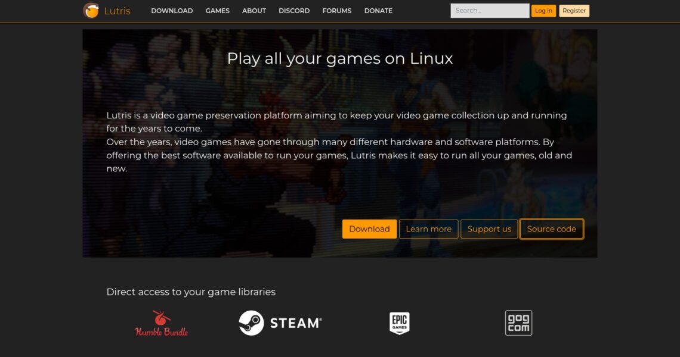Click the Epic Games logo
This screenshot has height=357, width=680.
click(399, 323)
